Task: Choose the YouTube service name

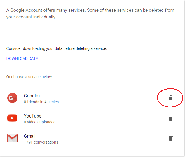Action: 33,116
